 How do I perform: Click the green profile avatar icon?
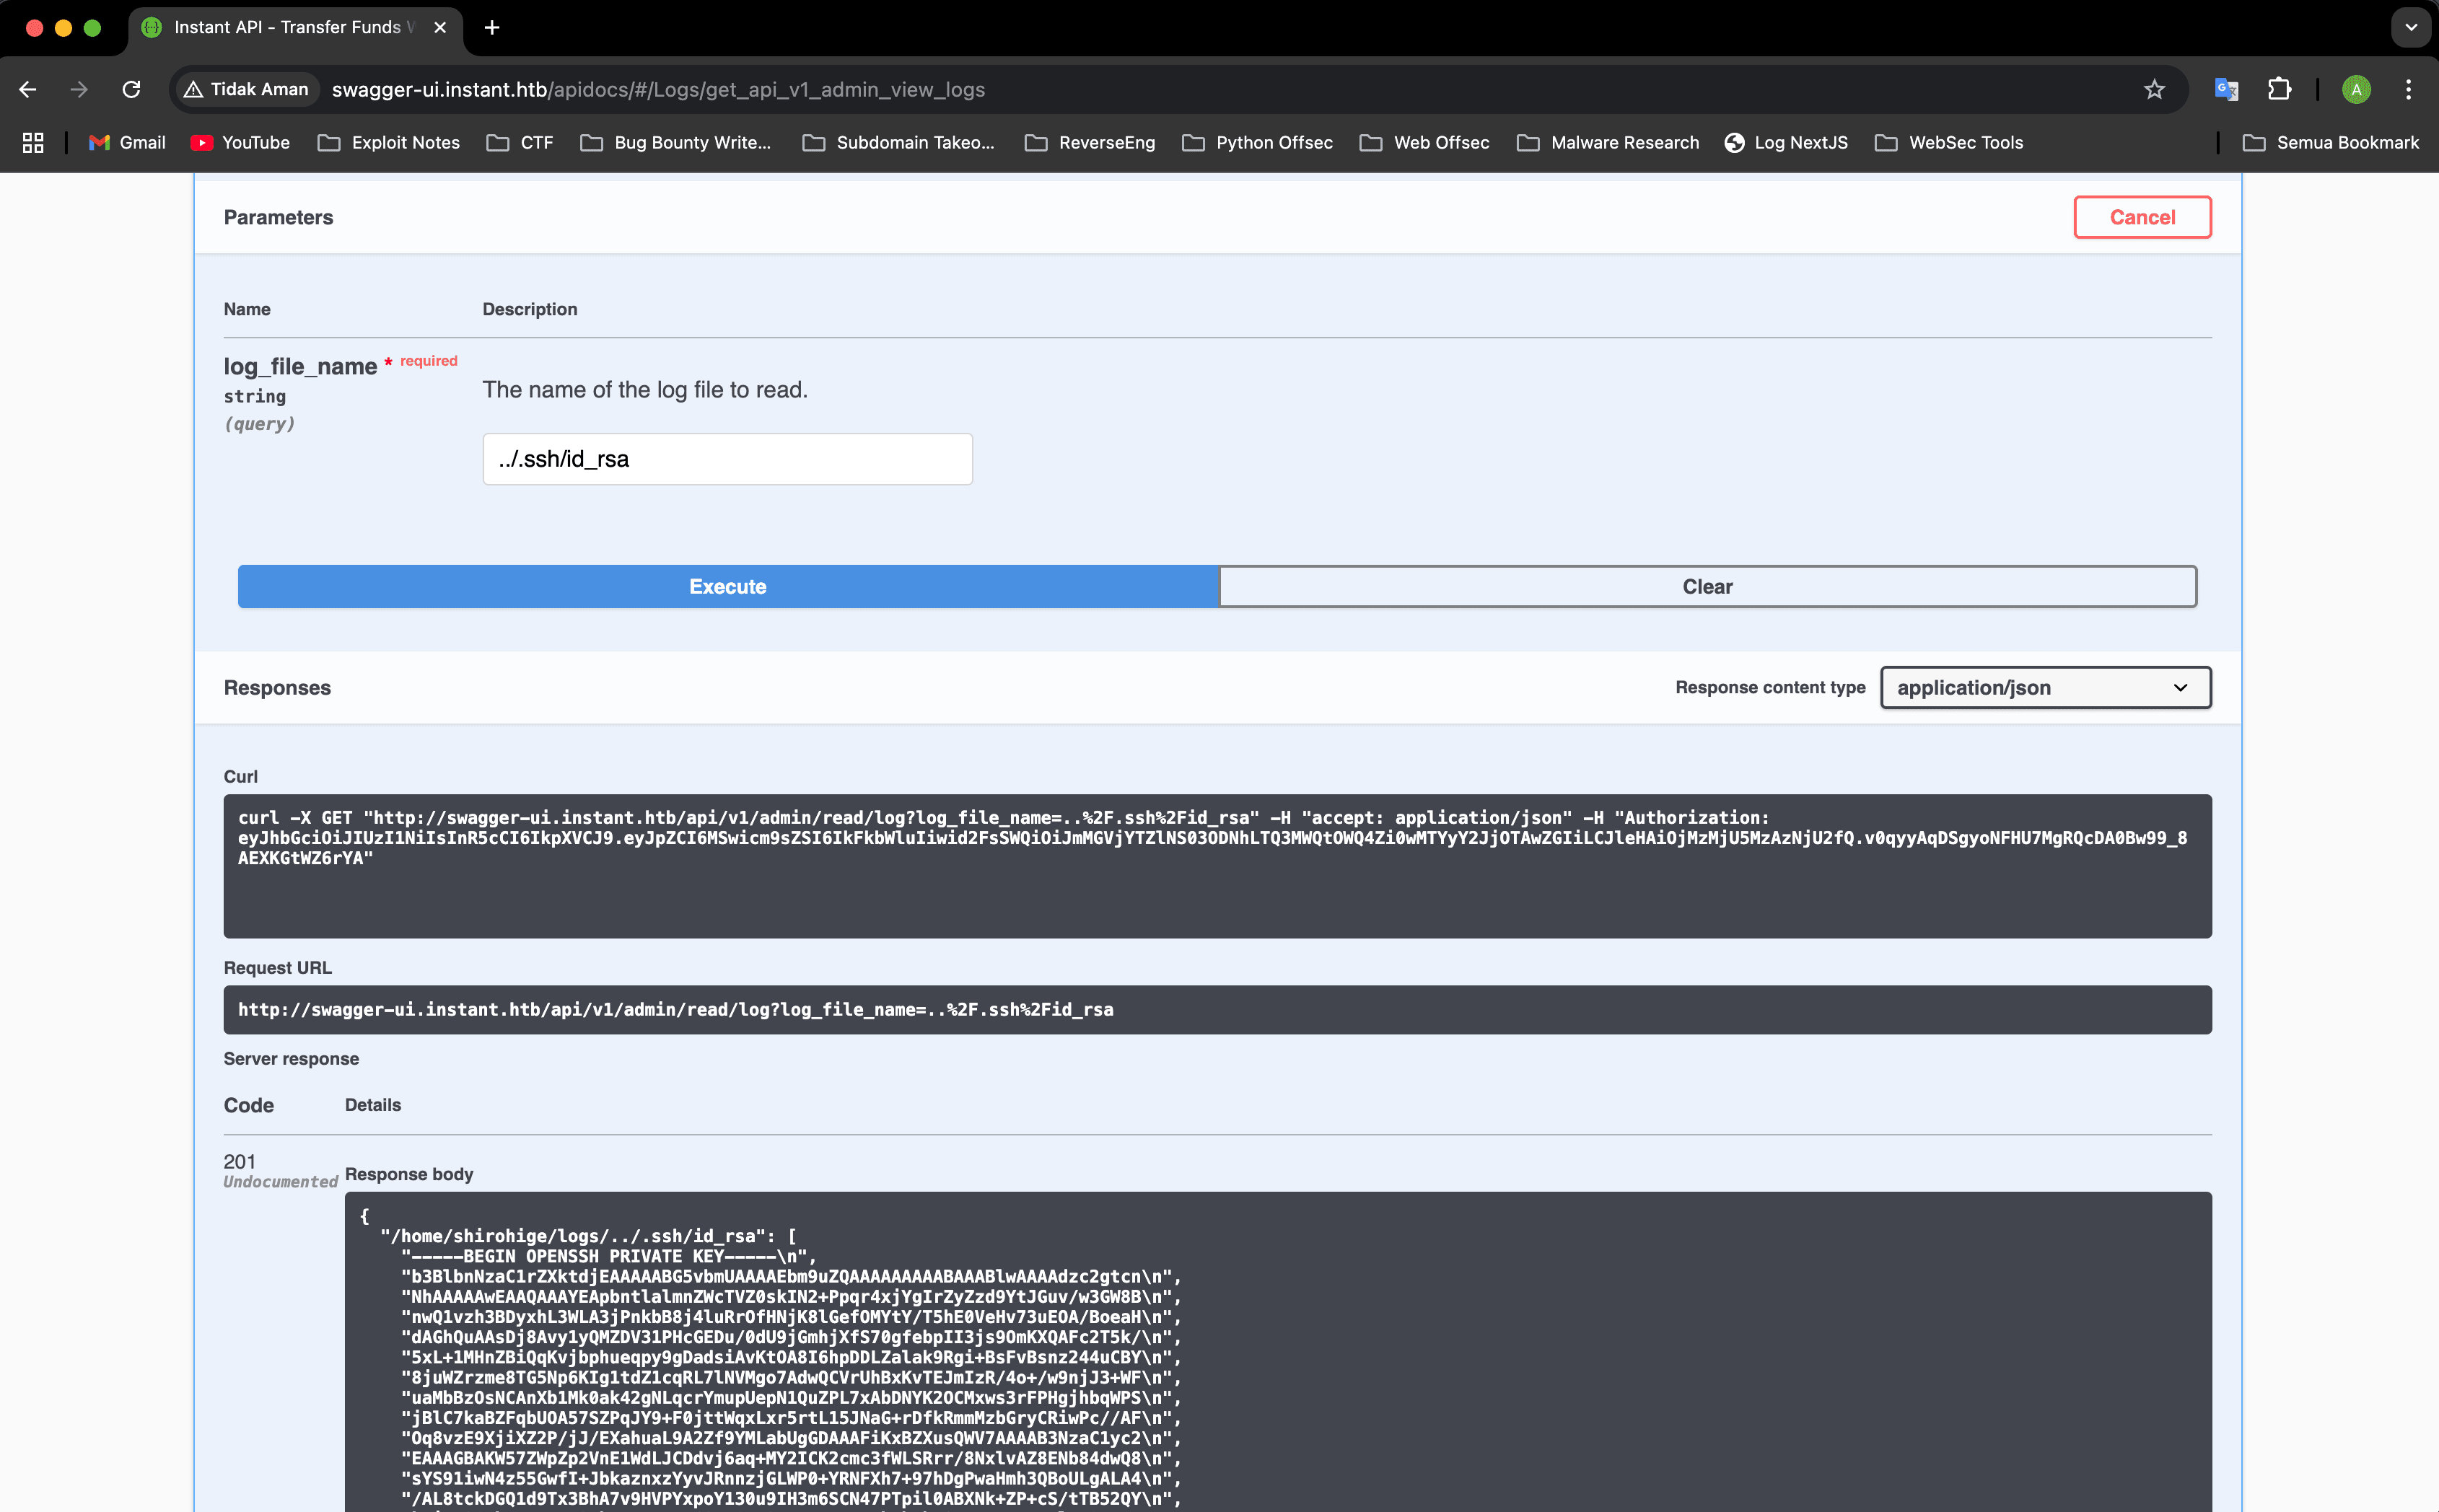(x=2356, y=90)
